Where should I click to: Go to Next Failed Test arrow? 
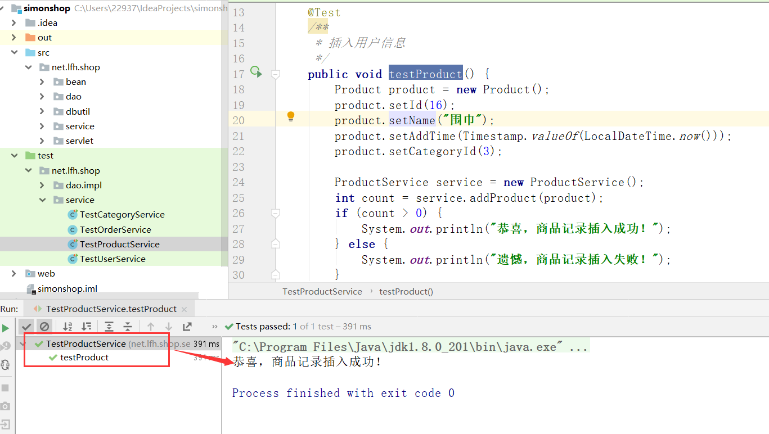pos(168,327)
